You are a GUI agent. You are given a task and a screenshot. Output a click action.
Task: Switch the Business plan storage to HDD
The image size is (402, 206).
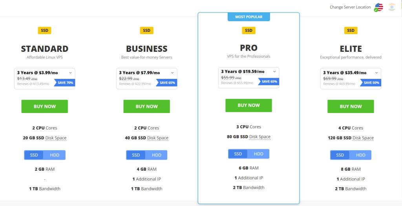[157, 155]
